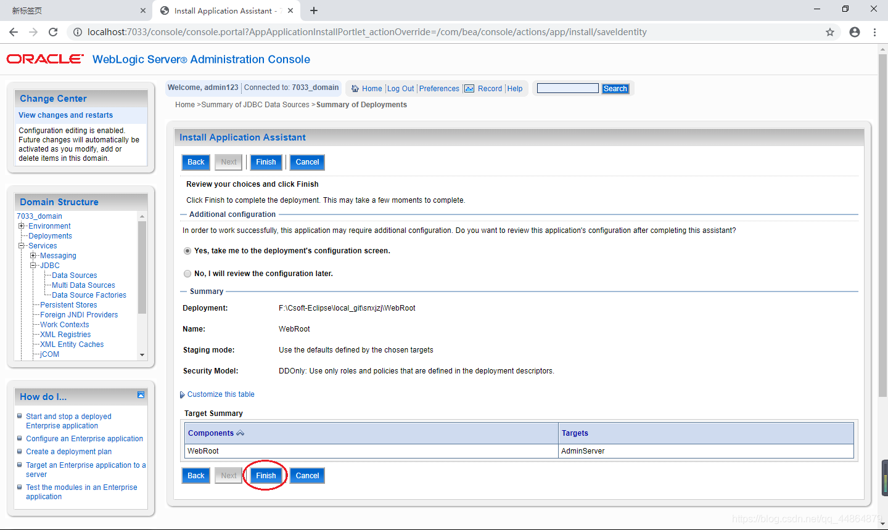Open Test the modules help link
The width and height of the screenshot is (888, 530).
81,492
